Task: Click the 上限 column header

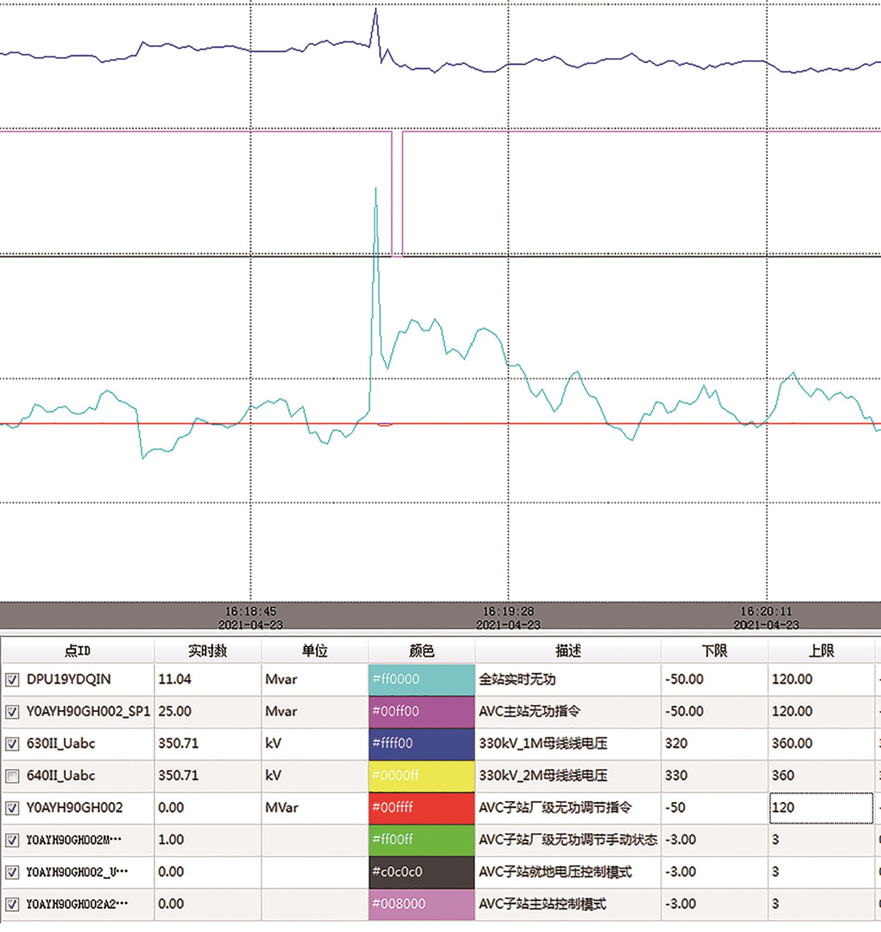Action: tap(821, 650)
